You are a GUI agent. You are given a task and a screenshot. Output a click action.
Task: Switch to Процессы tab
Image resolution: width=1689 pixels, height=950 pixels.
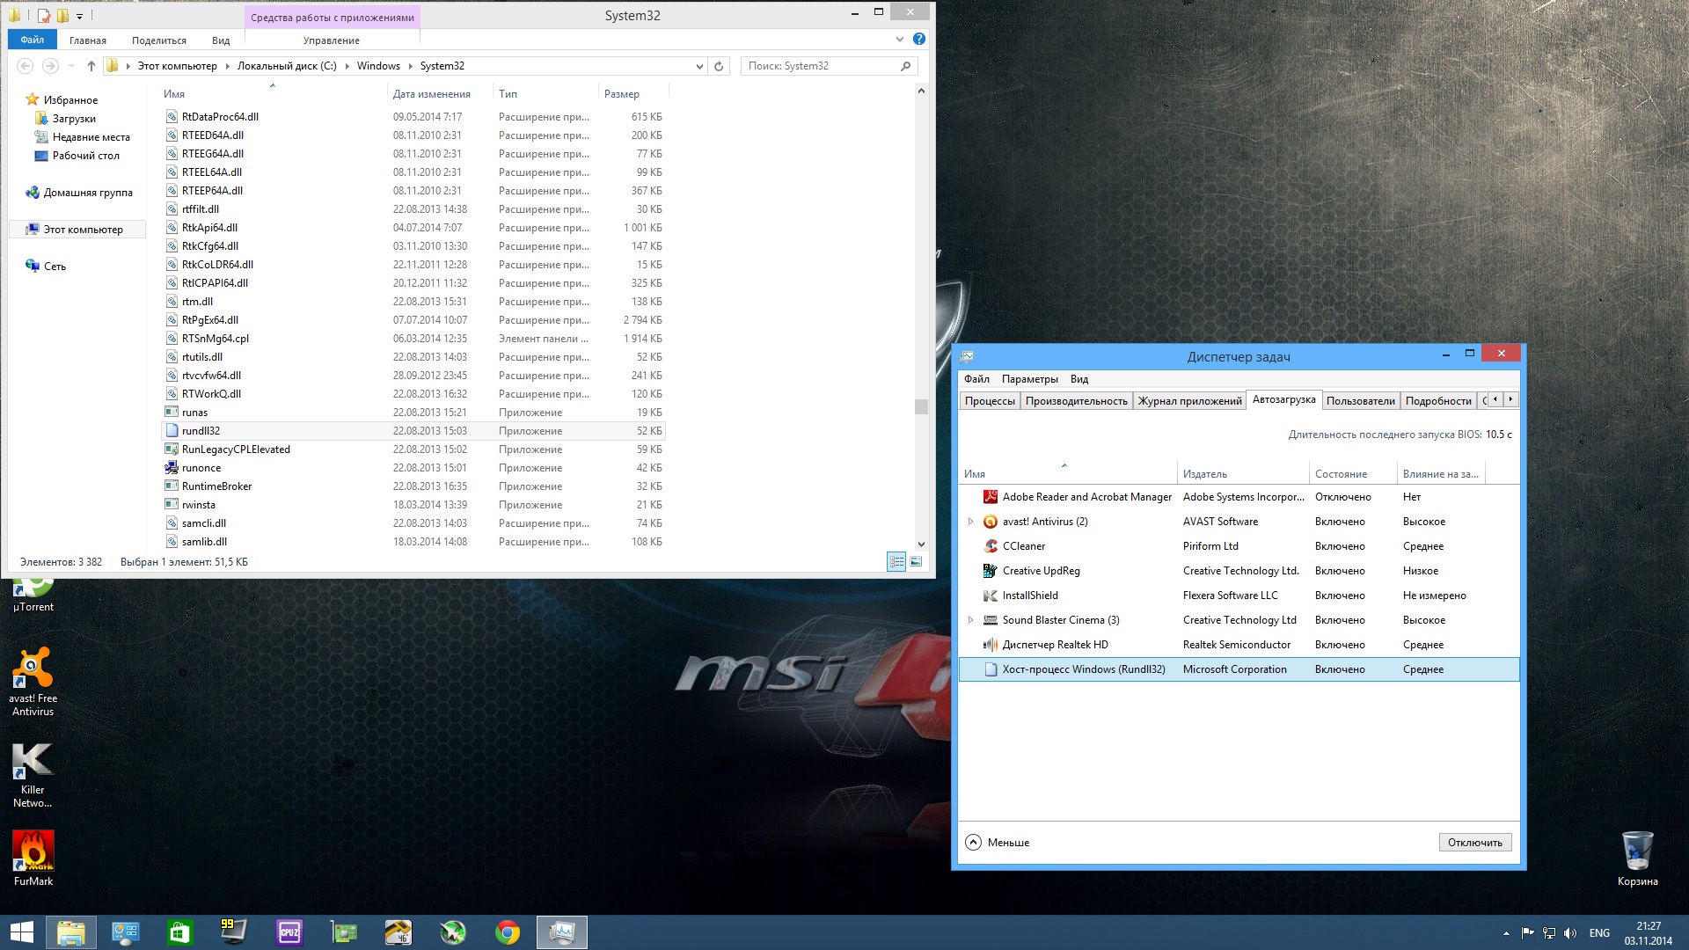[990, 401]
